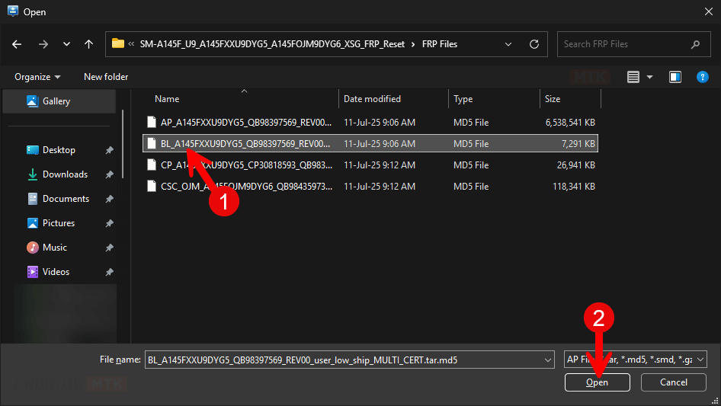The width and height of the screenshot is (721, 406).
Task: Refresh the FRP Files folder
Action: click(x=534, y=44)
